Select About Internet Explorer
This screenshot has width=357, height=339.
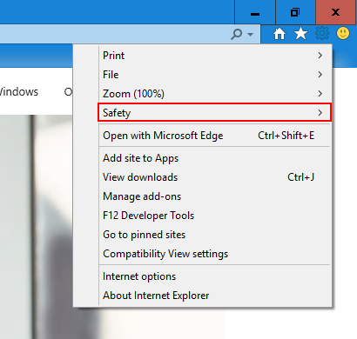click(x=215, y=296)
